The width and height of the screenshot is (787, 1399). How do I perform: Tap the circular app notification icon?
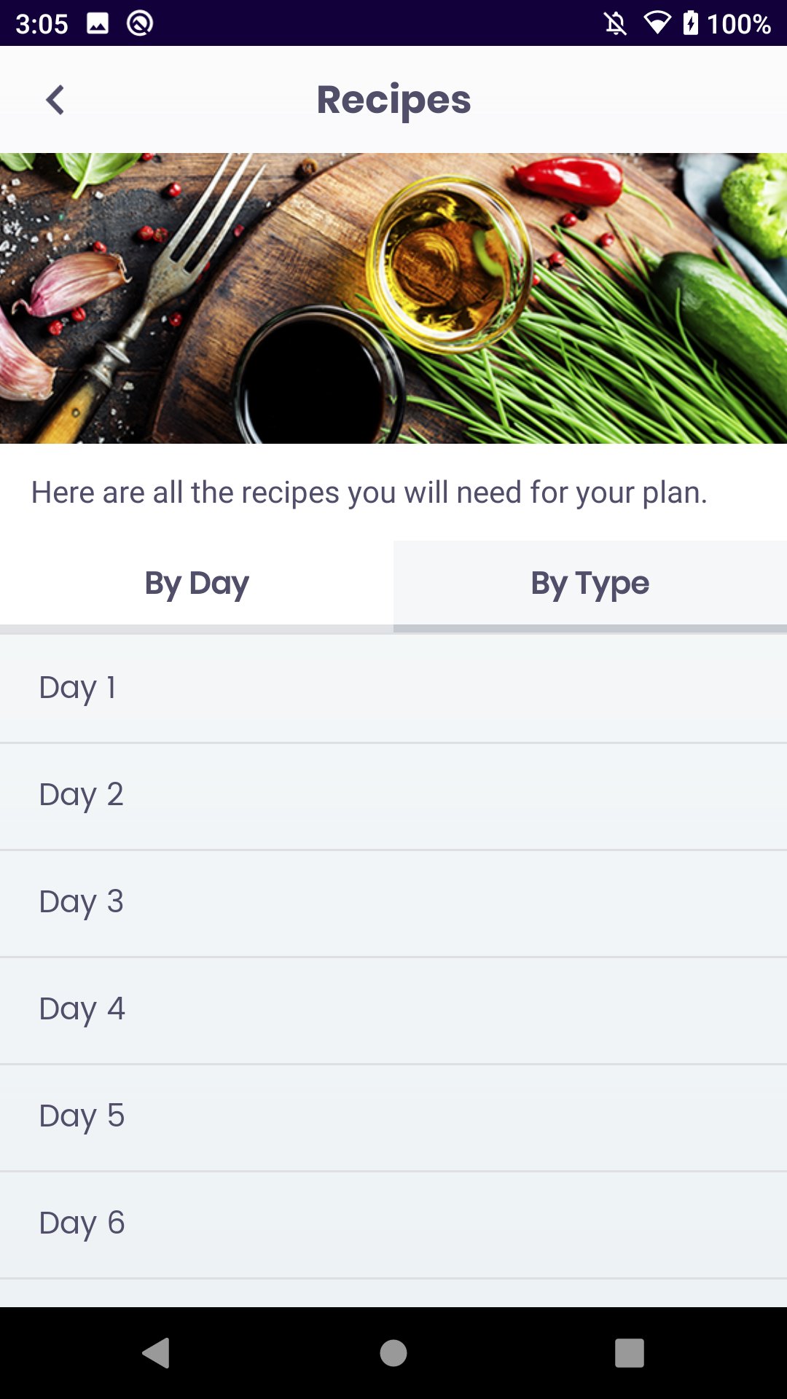coord(140,23)
